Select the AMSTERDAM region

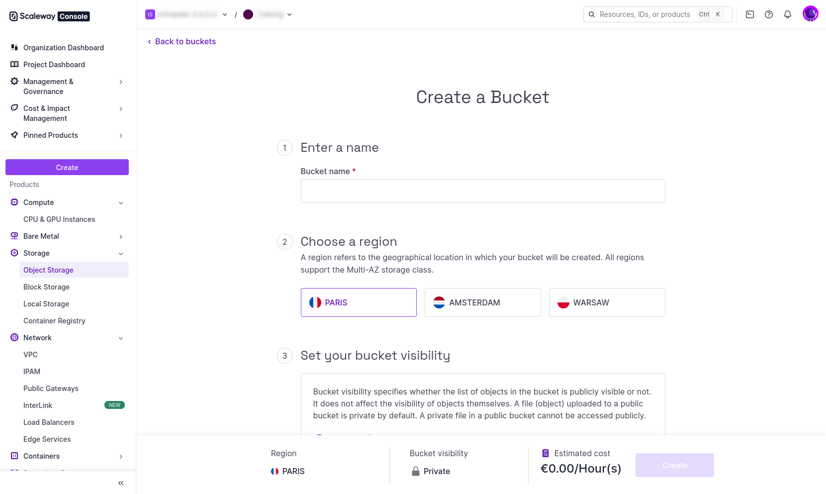482,302
